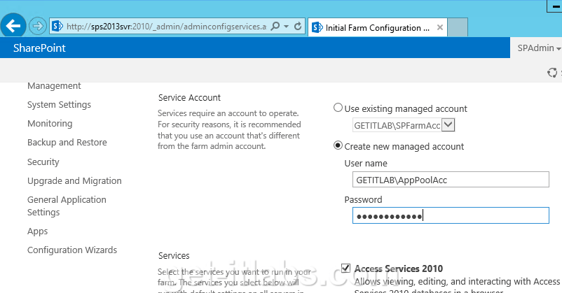Screen dimensions: 562x293
Task: Open the SPAdmin user menu
Action: click(539, 48)
